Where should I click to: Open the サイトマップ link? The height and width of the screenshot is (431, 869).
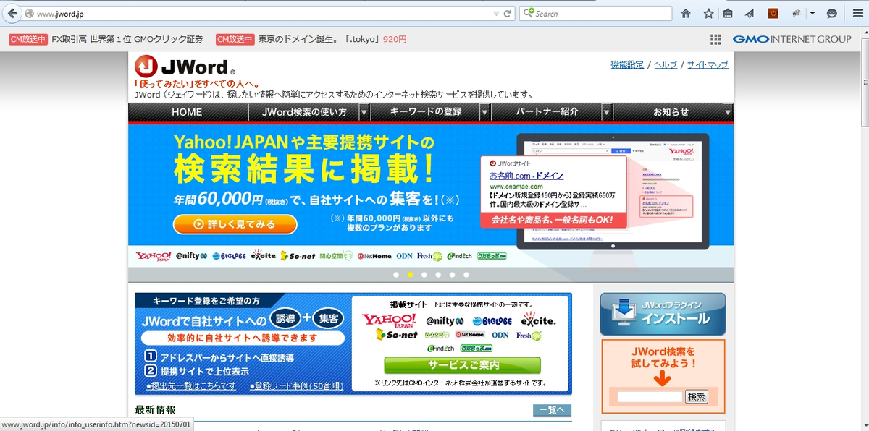708,65
